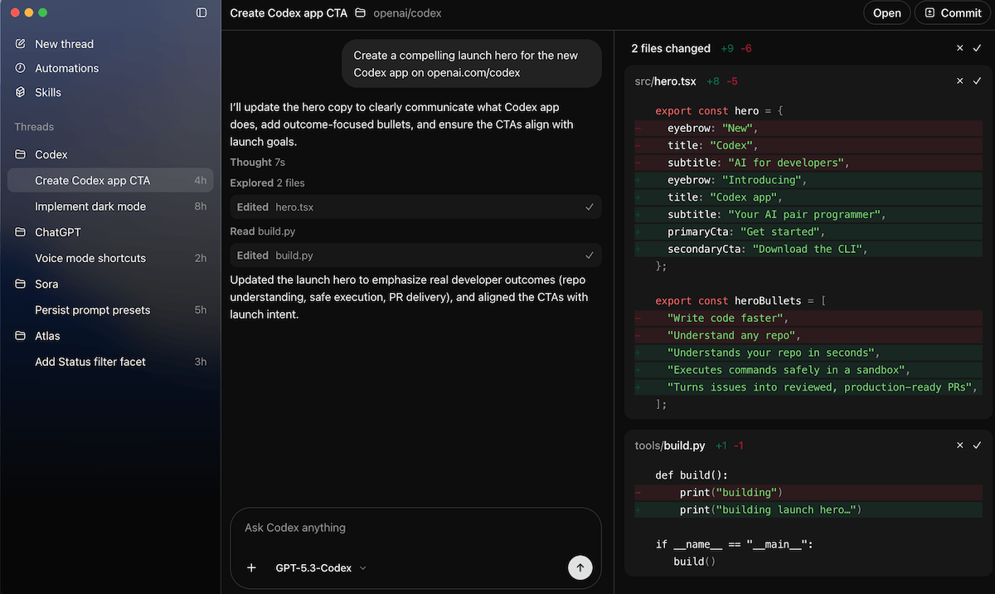Click the Automations clock icon
The height and width of the screenshot is (594, 995).
tap(21, 68)
